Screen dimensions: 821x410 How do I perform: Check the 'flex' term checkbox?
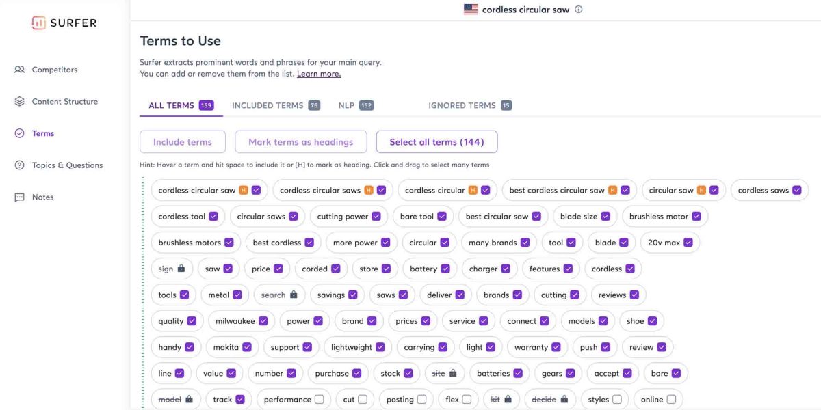(x=467, y=399)
